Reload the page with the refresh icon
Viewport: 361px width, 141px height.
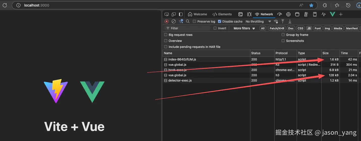pos(5,5)
